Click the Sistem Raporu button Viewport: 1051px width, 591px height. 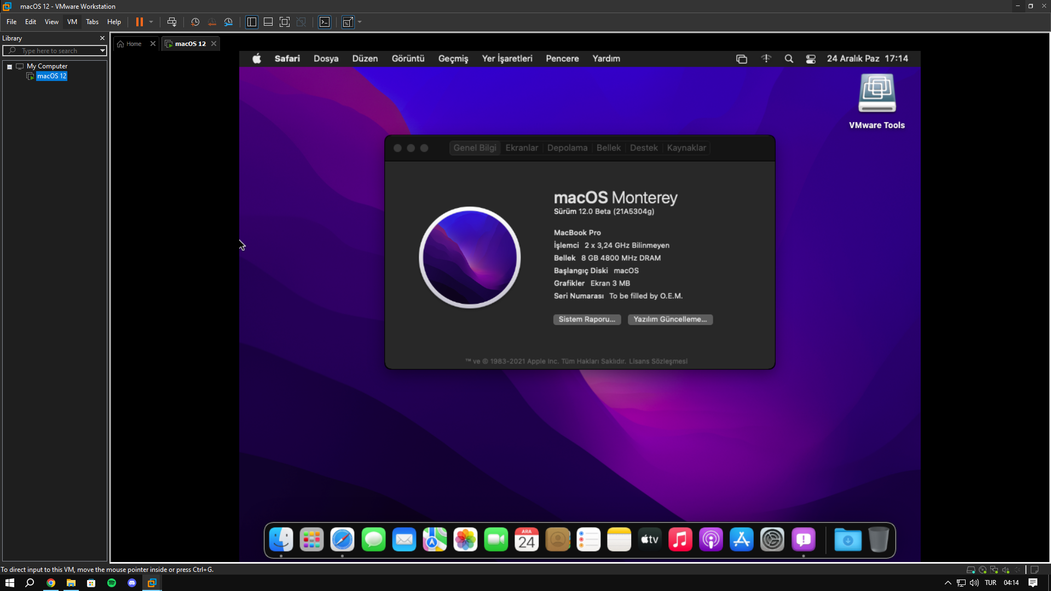pos(587,320)
